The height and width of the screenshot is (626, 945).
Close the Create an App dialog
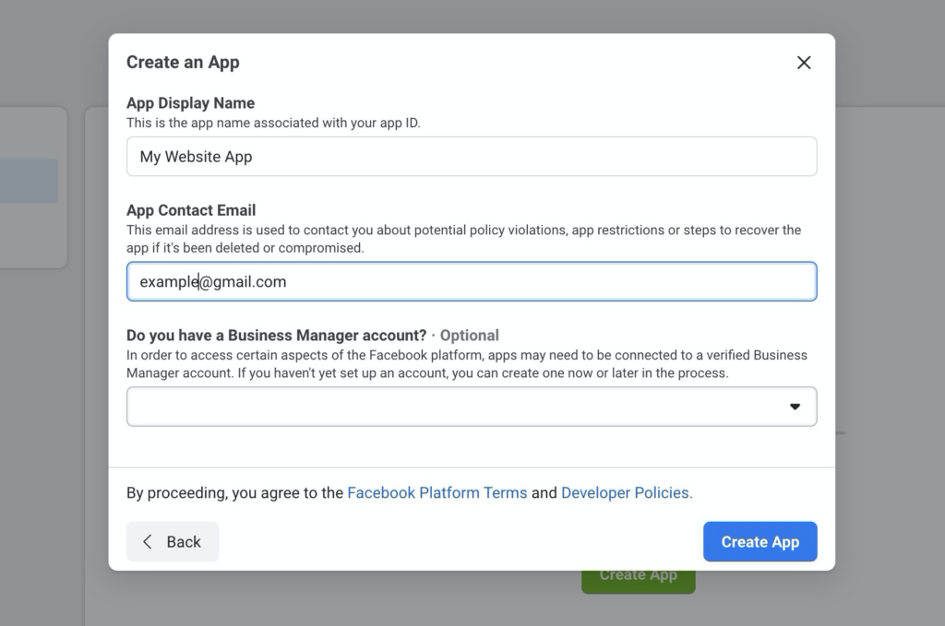point(803,63)
